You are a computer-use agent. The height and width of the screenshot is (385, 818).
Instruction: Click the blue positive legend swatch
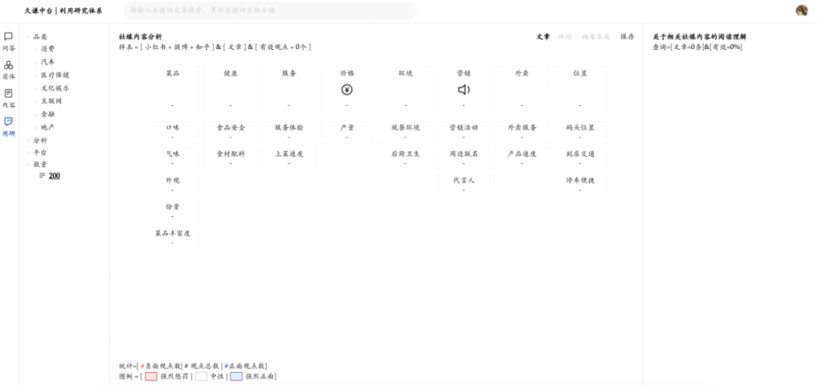(x=236, y=376)
